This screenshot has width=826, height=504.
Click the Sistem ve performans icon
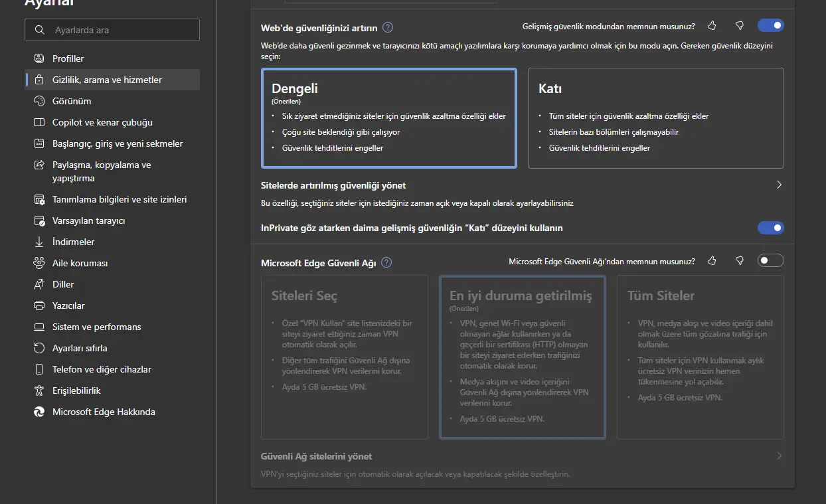pos(39,327)
